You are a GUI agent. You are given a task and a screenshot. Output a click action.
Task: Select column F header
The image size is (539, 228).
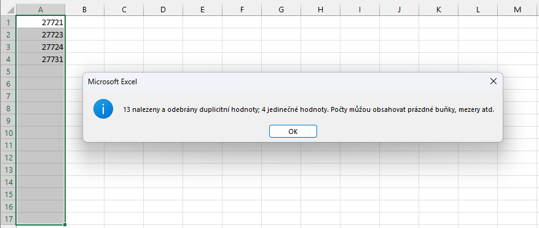coord(242,10)
